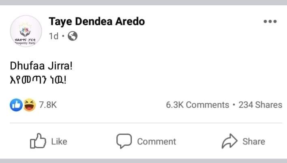The height and width of the screenshot is (163, 287).
Task: Click the 1d post timestamp
Action: click(53, 36)
